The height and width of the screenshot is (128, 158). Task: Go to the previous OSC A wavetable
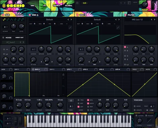pos(68,20)
